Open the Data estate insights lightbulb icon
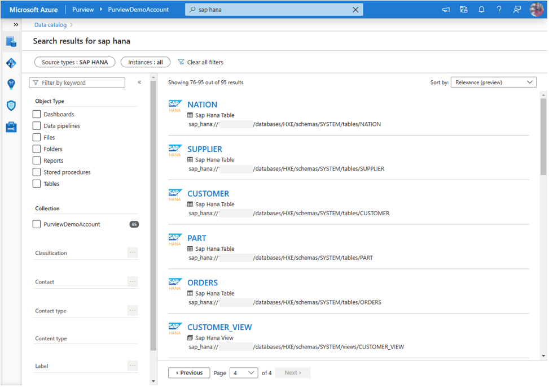The width and height of the screenshot is (549, 387). coord(11,84)
